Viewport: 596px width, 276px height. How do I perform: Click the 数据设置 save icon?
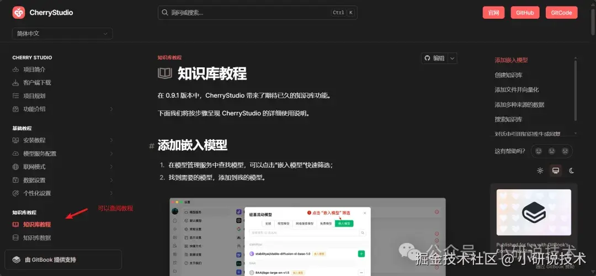click(x=15, y=180)
